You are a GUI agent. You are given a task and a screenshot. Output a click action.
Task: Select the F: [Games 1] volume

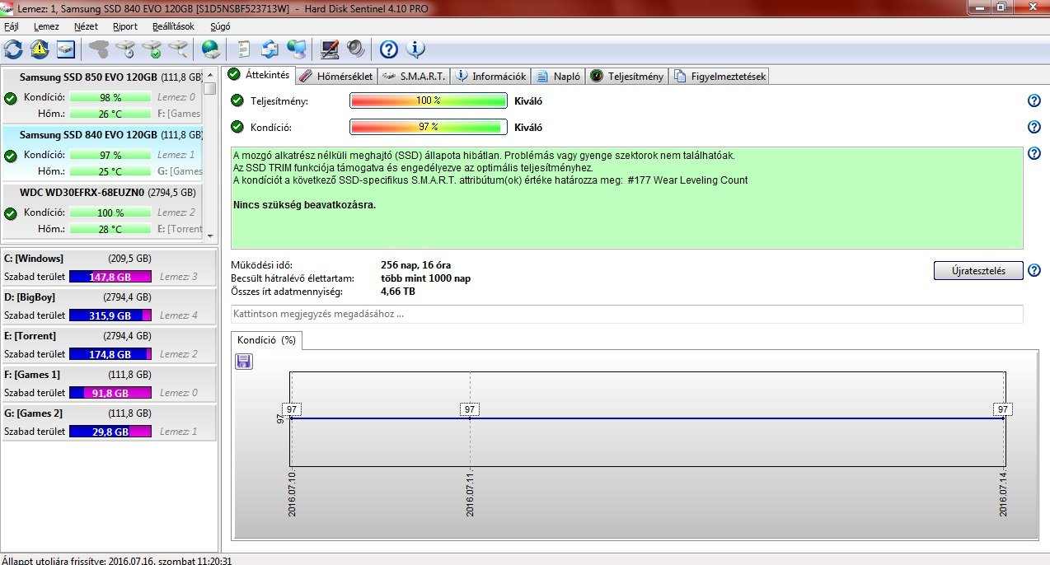coord(109,383)
